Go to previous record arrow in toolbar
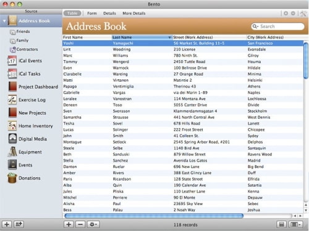Screen dimensions: 309x231 pos(286,14)
